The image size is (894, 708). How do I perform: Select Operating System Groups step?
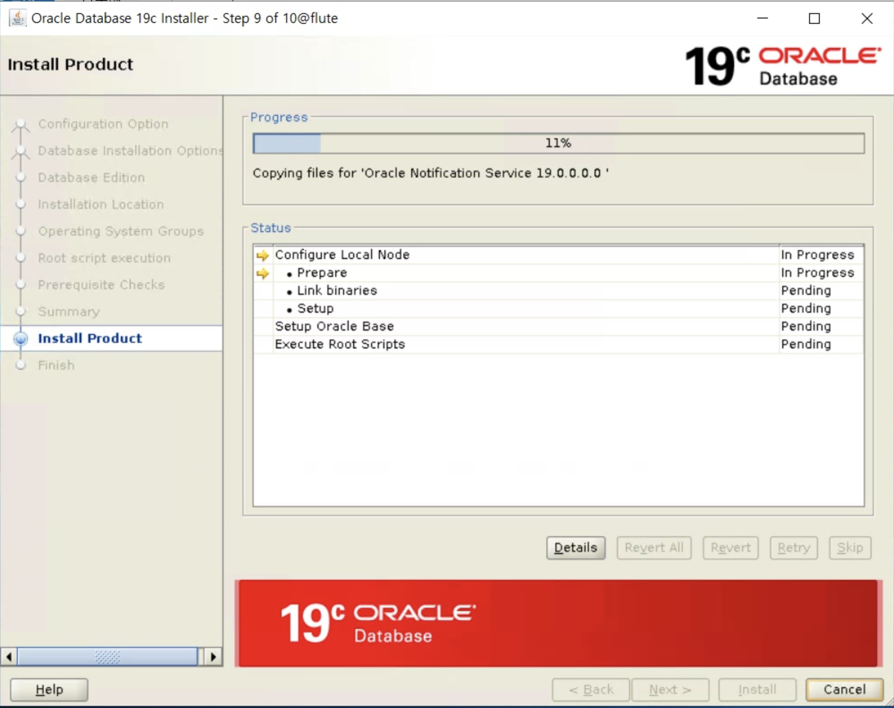tap(120, 231)
